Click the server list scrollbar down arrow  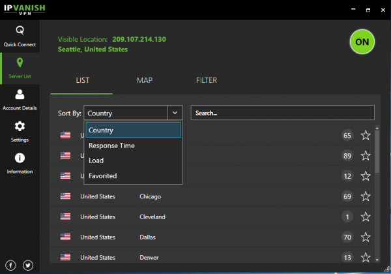[377, 260]
